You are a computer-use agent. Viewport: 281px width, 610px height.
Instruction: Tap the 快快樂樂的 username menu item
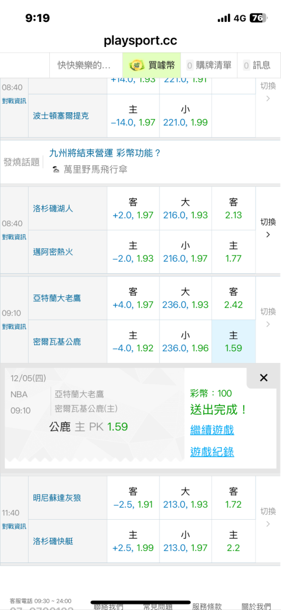84,65
